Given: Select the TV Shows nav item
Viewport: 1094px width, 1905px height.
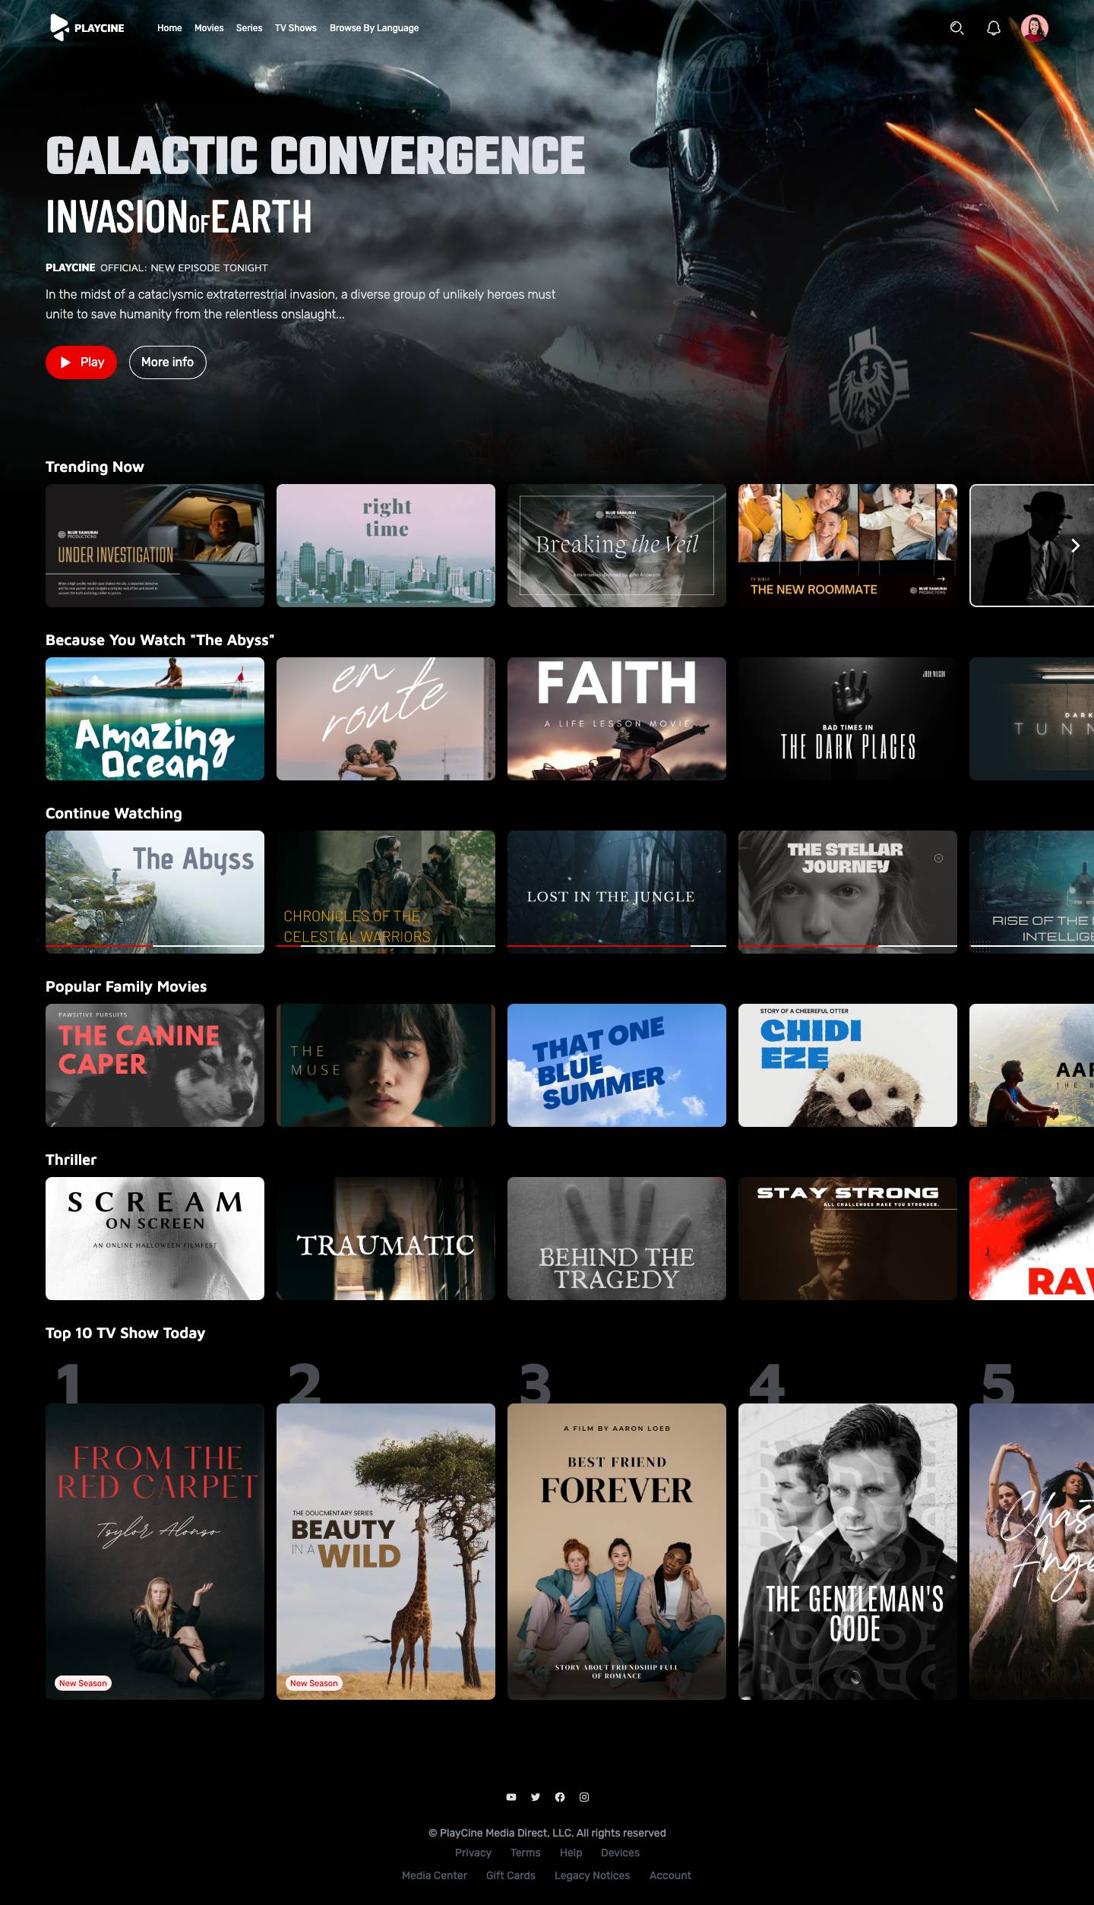Looking at the screenshot, I should click(296, 28).
